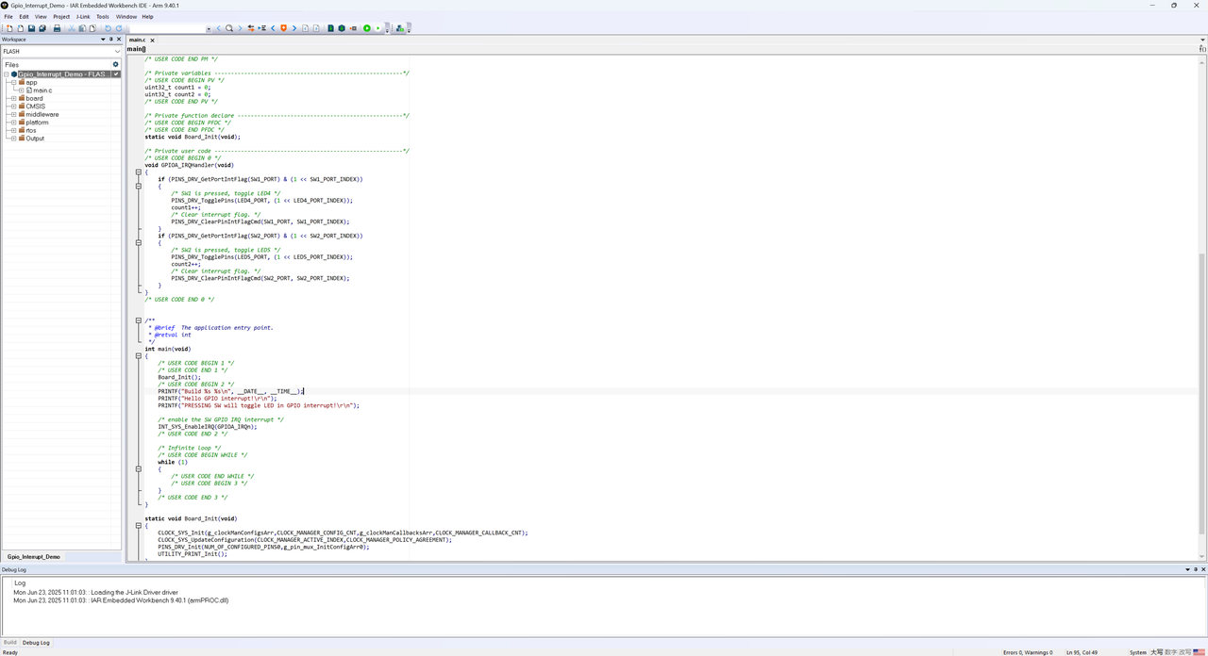Pin the Workspace panel
This screenshot has height=656, width=1208.
(111, 40)
